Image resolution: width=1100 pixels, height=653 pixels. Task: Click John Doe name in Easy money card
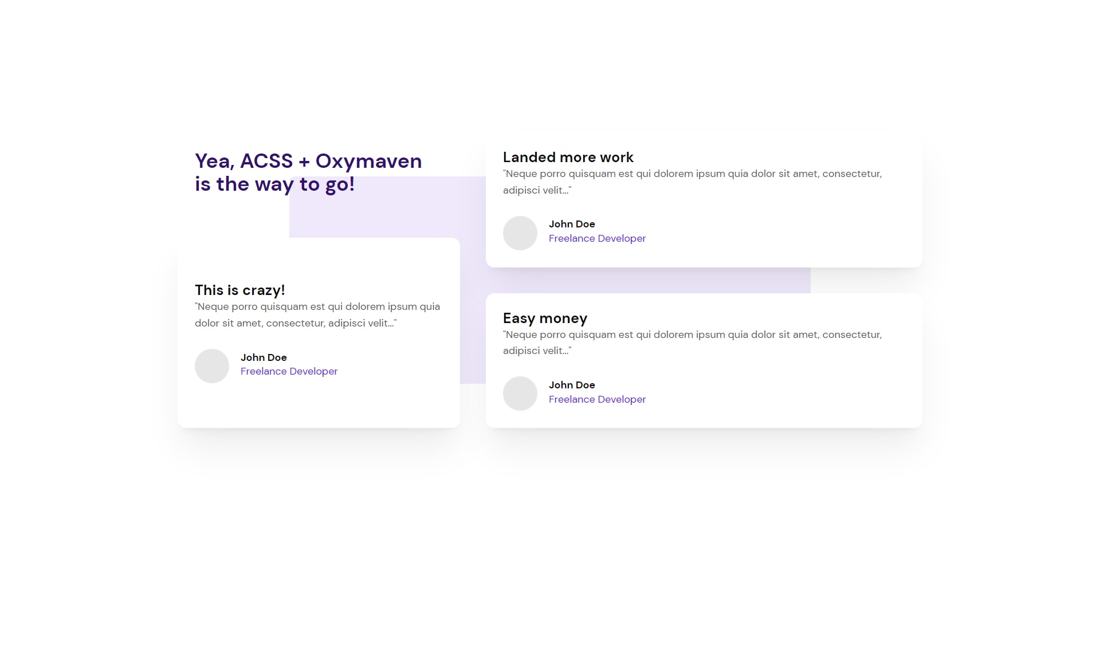coord(572,385)
